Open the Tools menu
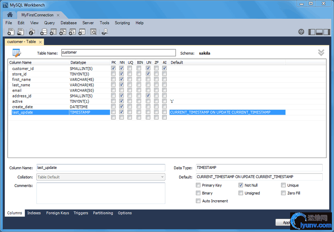This screenshot has width=334, height=232. click(104, 23)
